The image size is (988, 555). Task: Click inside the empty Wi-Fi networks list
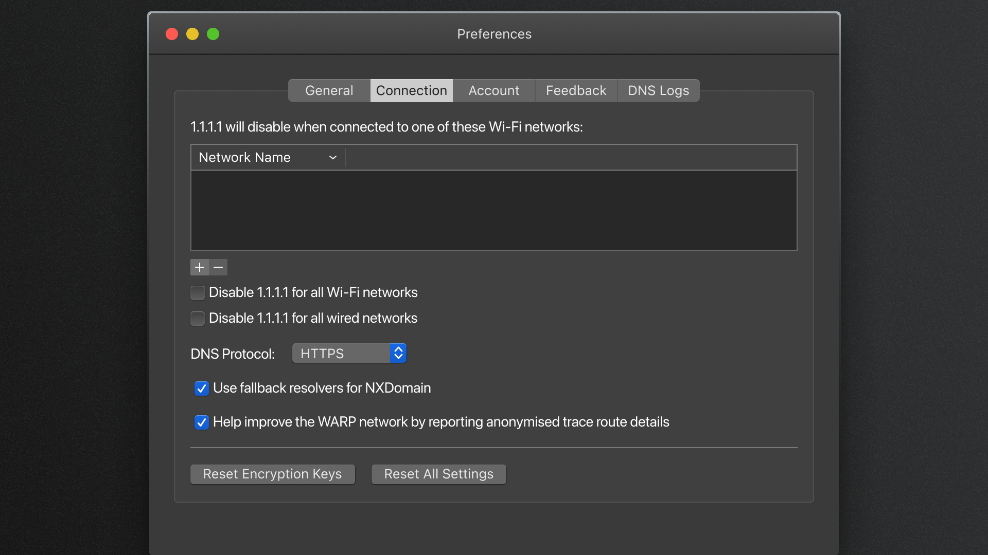pyautogui.click(x=494, y=211)
